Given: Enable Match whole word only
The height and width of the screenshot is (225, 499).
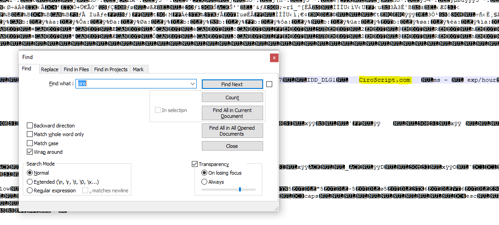Looking at the screenshot, I should point(30,134).
